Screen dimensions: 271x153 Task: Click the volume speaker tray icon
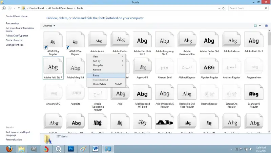[x=251, y=149]
